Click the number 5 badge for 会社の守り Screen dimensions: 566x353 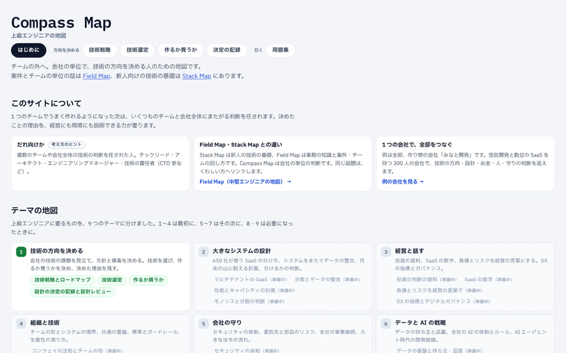point(203,324)
